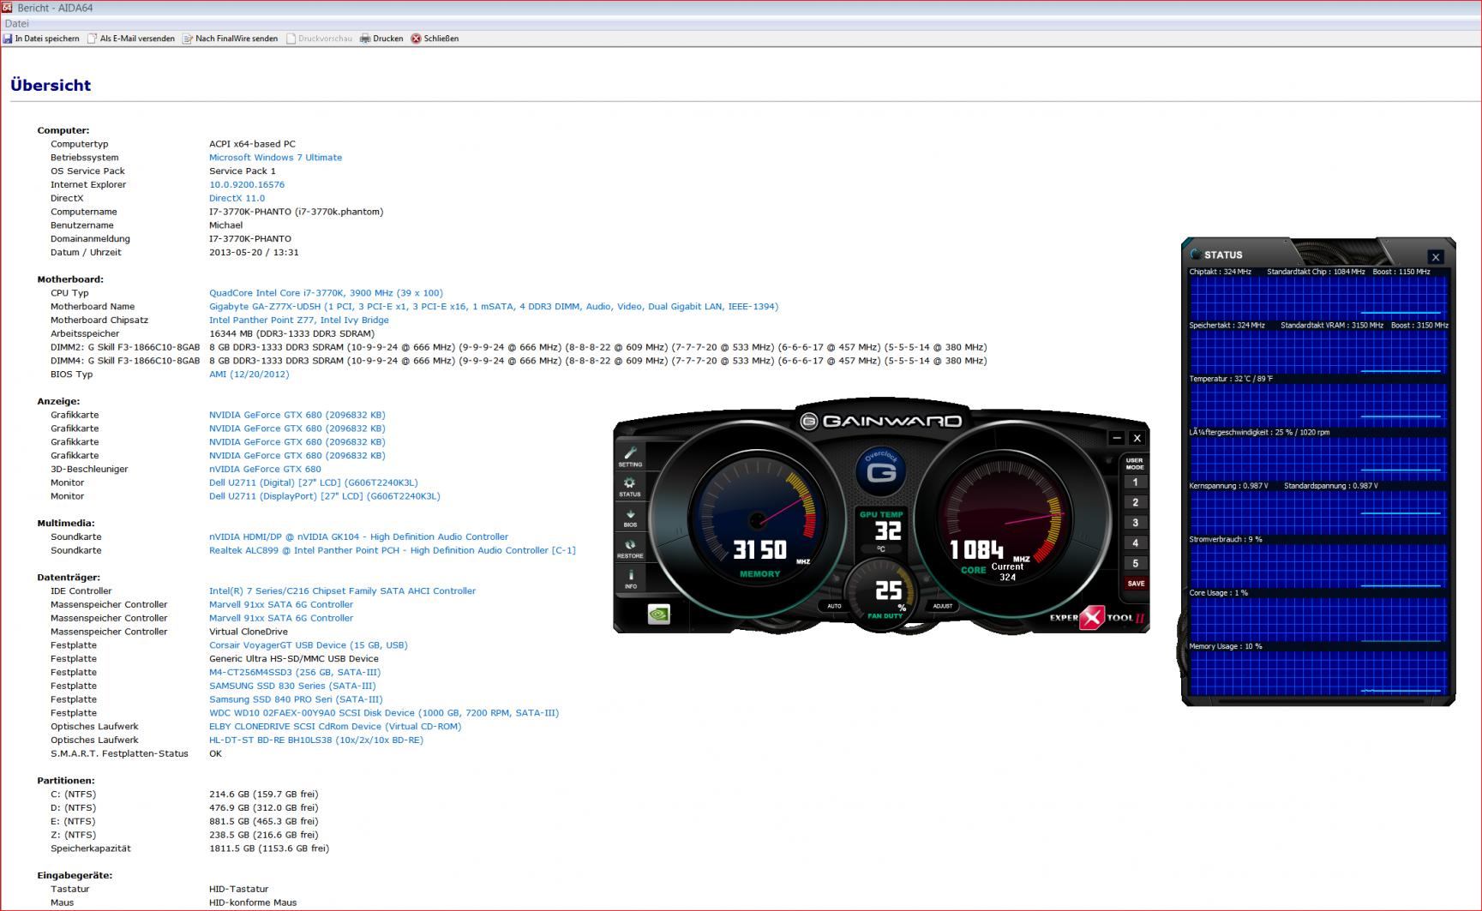Open HL-DT-ST BD-RE BH10LS38 drive link
1482x911 pixels.
coord(316,740)
